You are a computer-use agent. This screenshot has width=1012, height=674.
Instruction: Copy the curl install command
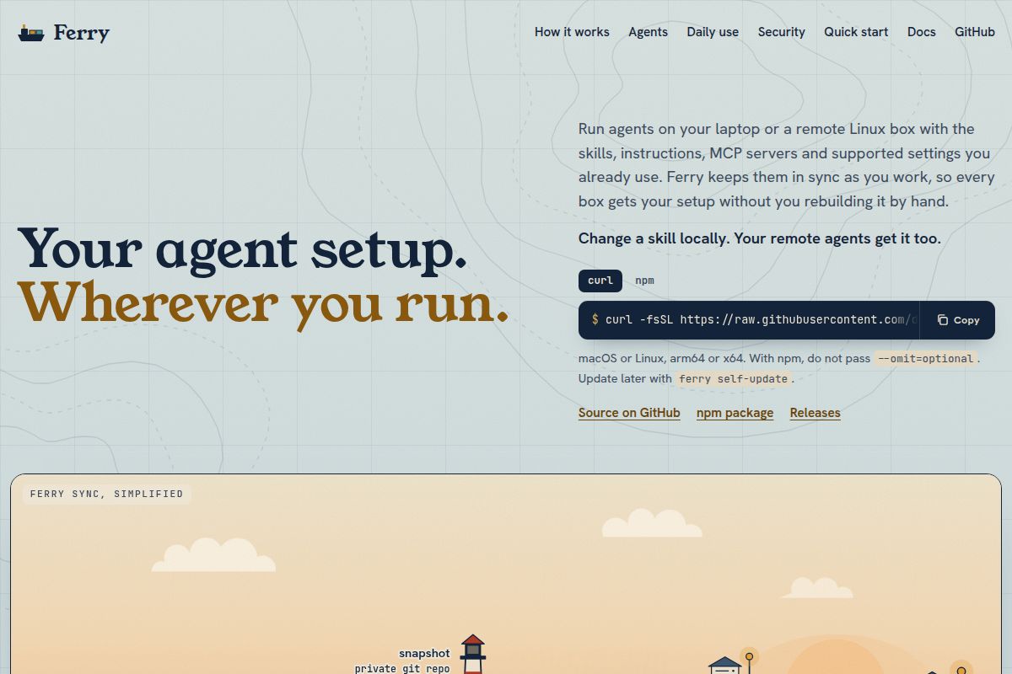pyautogui.click(x=958, y=320)
